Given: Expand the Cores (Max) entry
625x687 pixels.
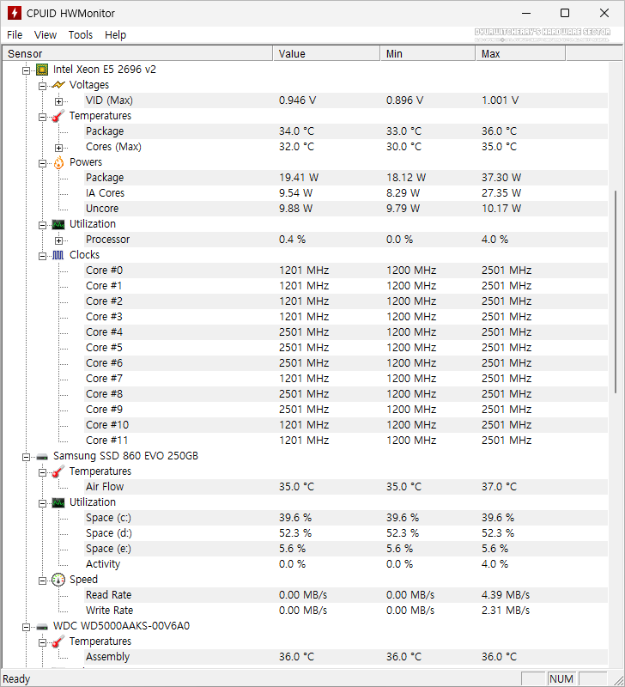Looking at the screenshot, I should (x=58, y=148).
